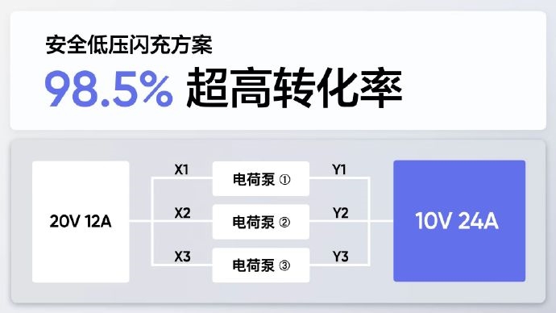Click the X1 line label
Viewport: 556px width, 313px height.
click(181, 169)
